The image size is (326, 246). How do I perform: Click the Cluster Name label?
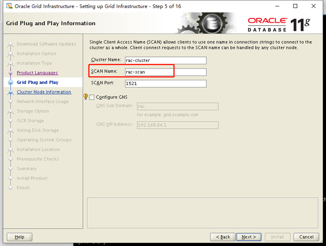click(106, 60)
